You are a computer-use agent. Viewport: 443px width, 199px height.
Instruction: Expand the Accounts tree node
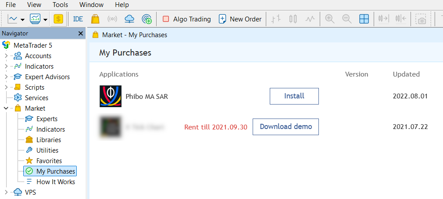pos(6,56)
